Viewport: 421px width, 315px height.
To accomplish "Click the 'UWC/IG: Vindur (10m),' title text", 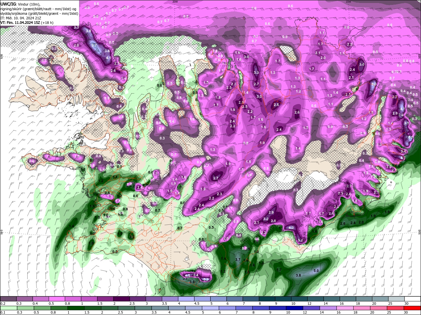I will pyautogui.click(x=20, y=4).
